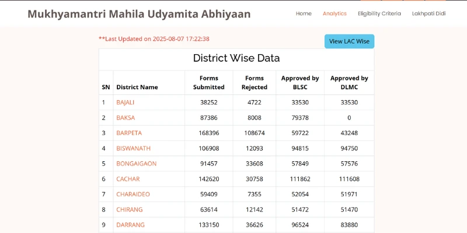The width and height of the screenshot is (467, 233).
Task: Open BISWANATH district details
Action: (x=133, y=149)
